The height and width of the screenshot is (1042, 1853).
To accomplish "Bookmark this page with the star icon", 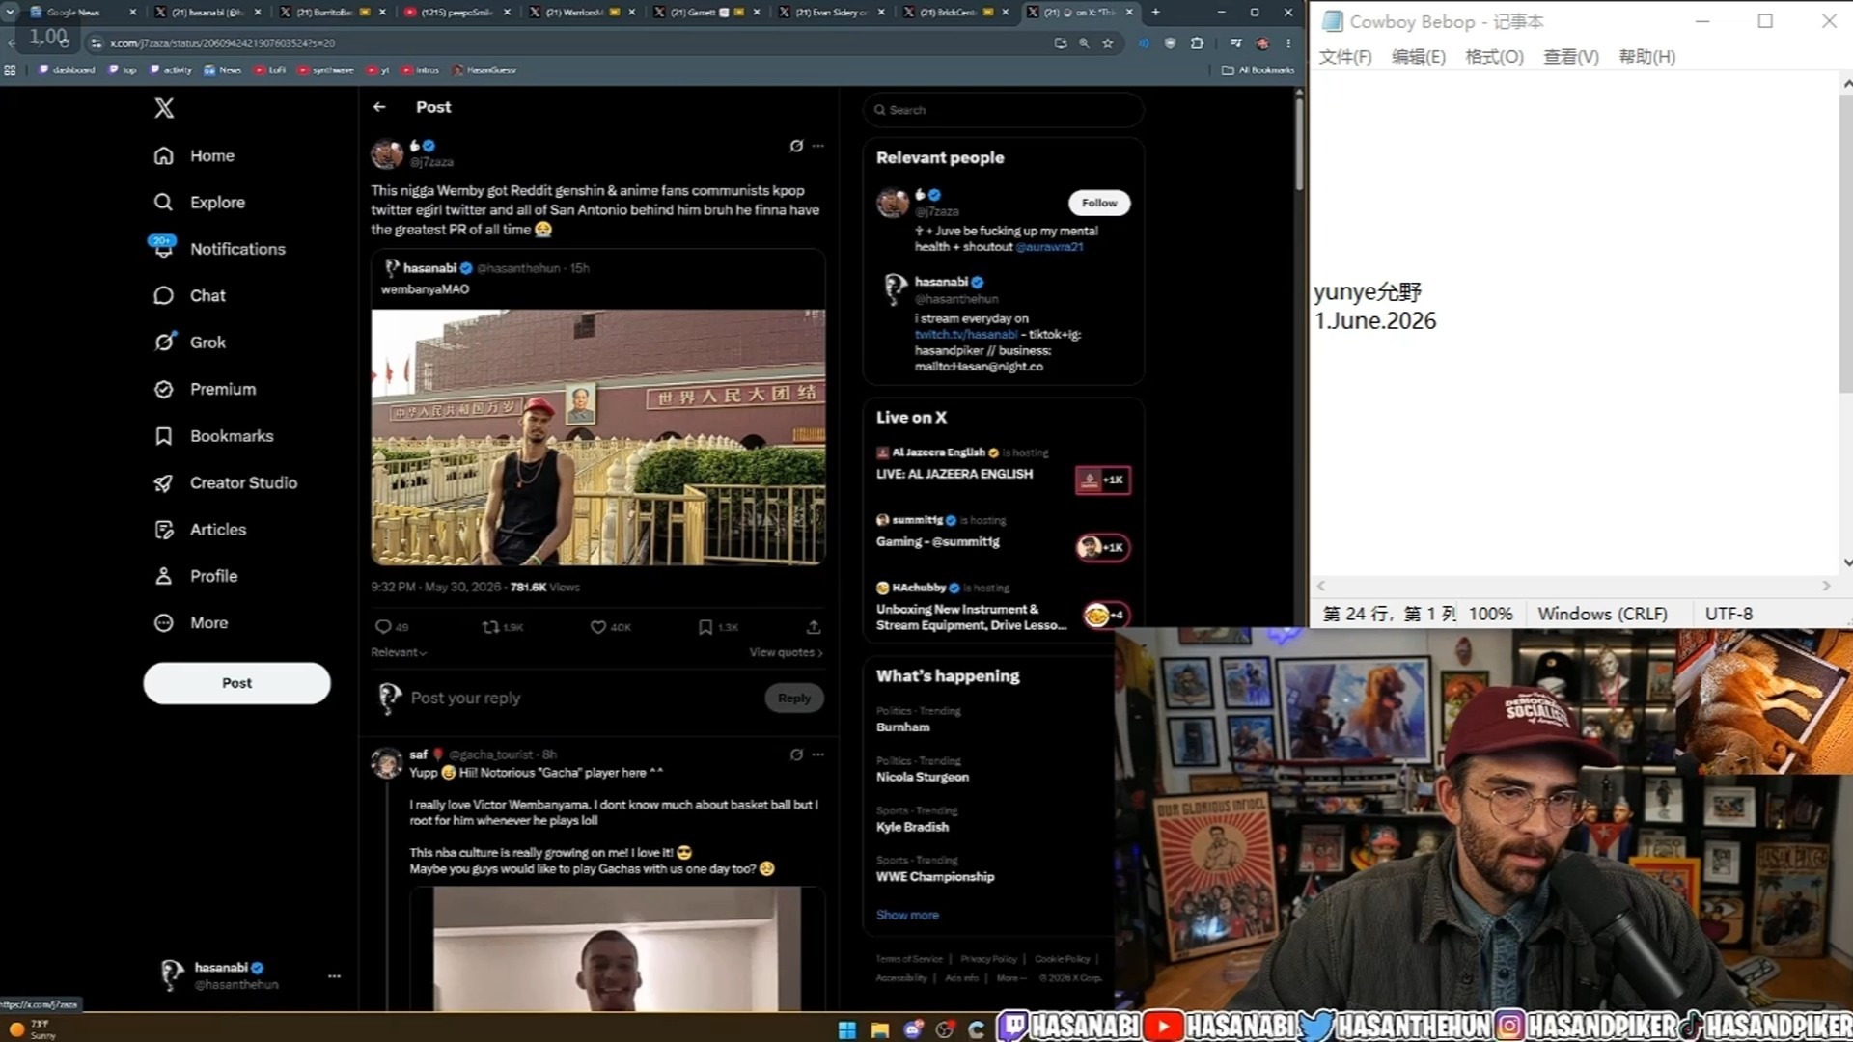I will (x=1108, y=43).
